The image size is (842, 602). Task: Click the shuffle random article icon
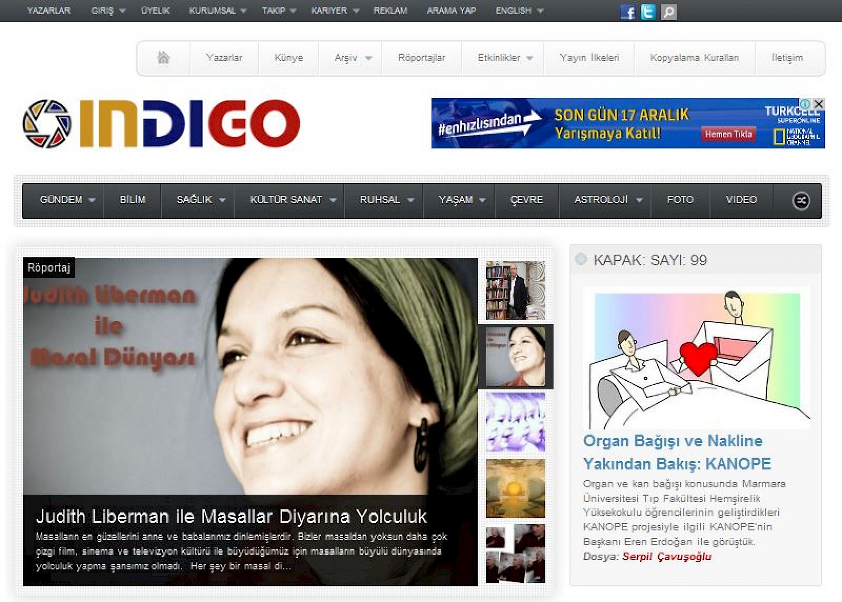click(x=800, y=201)
